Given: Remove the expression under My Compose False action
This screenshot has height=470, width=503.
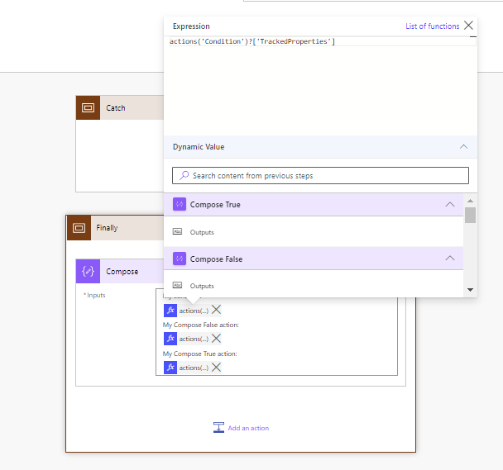Looking at the screenshot, I should 216,339.
